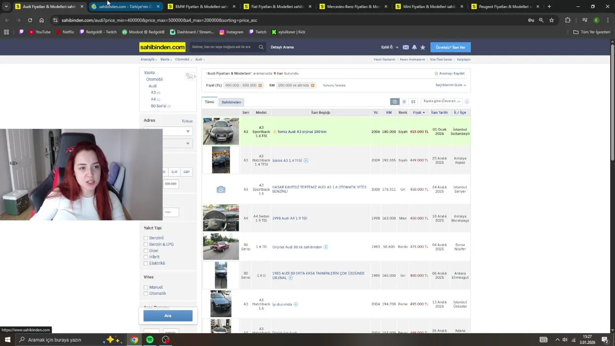Screen dimensions: 615x346
Task: Select 80 Serisi category in sidebar
Action: 159,106
